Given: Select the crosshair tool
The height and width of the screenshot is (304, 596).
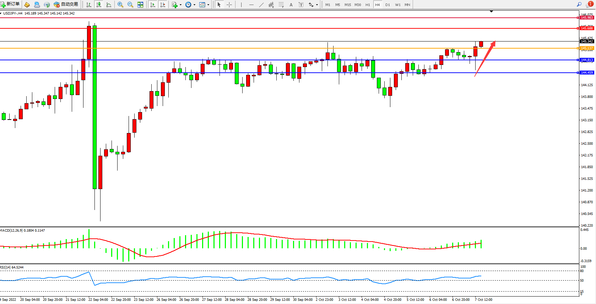Looking at the screenshot, I should click(229, 5).
